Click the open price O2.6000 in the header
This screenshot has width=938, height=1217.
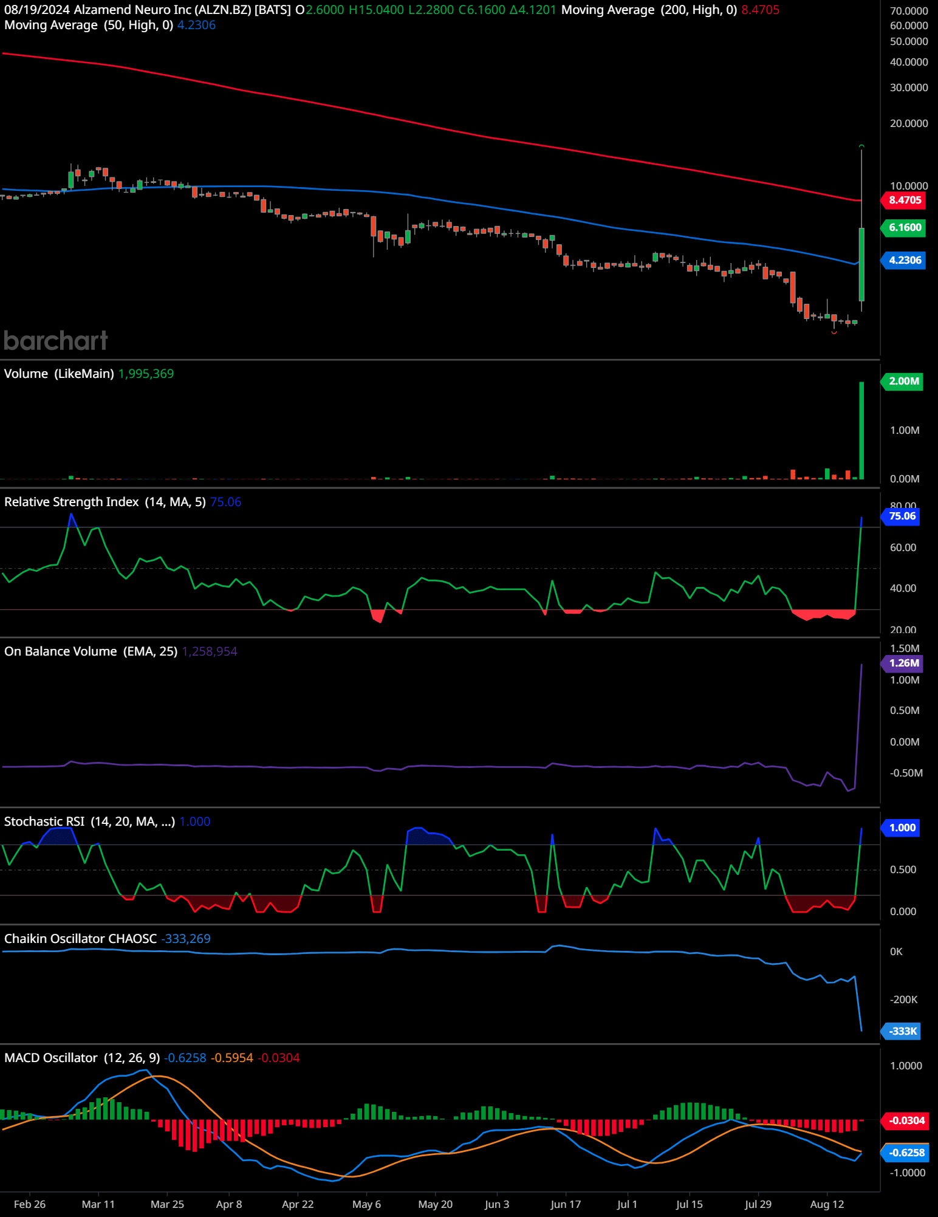tap(320, 10)
